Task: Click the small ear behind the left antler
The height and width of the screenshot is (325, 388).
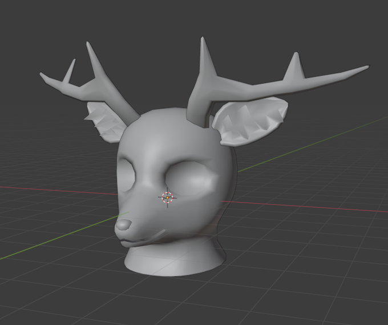Action: pyautogui.click(x=105, y=122)
